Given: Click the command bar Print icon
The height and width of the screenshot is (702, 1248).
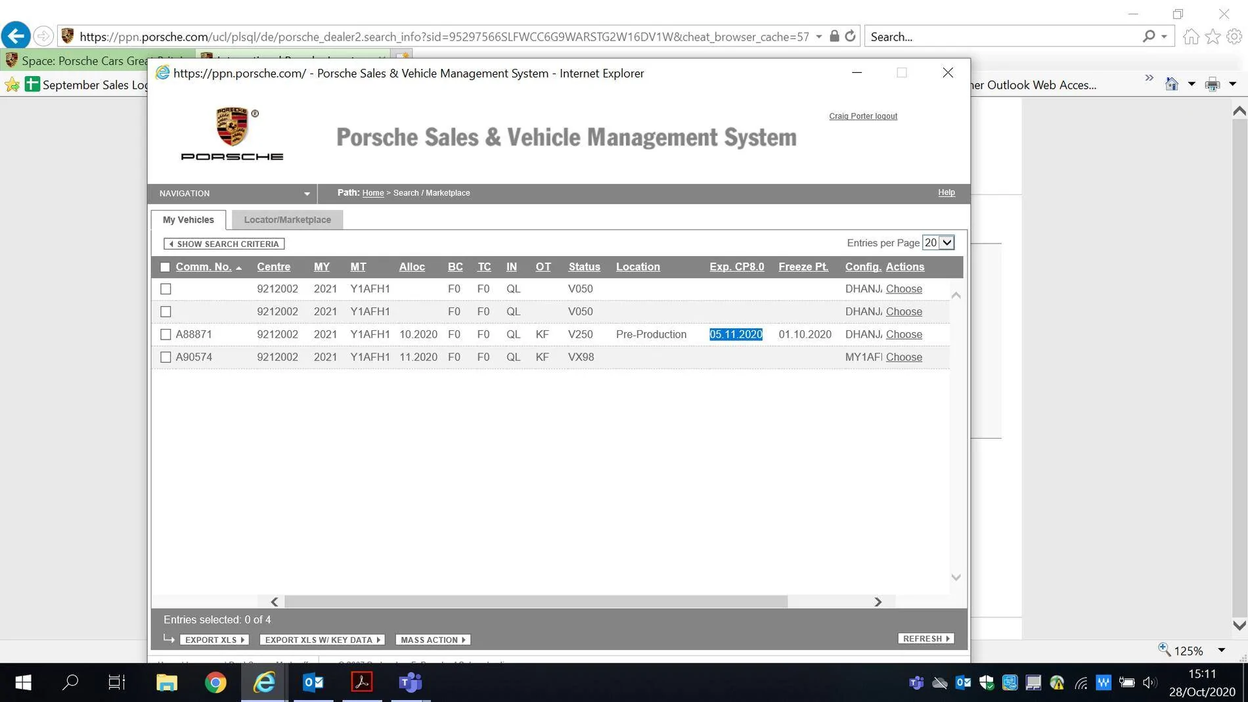Looking at the screenshot, I should tap(1213, 84).
